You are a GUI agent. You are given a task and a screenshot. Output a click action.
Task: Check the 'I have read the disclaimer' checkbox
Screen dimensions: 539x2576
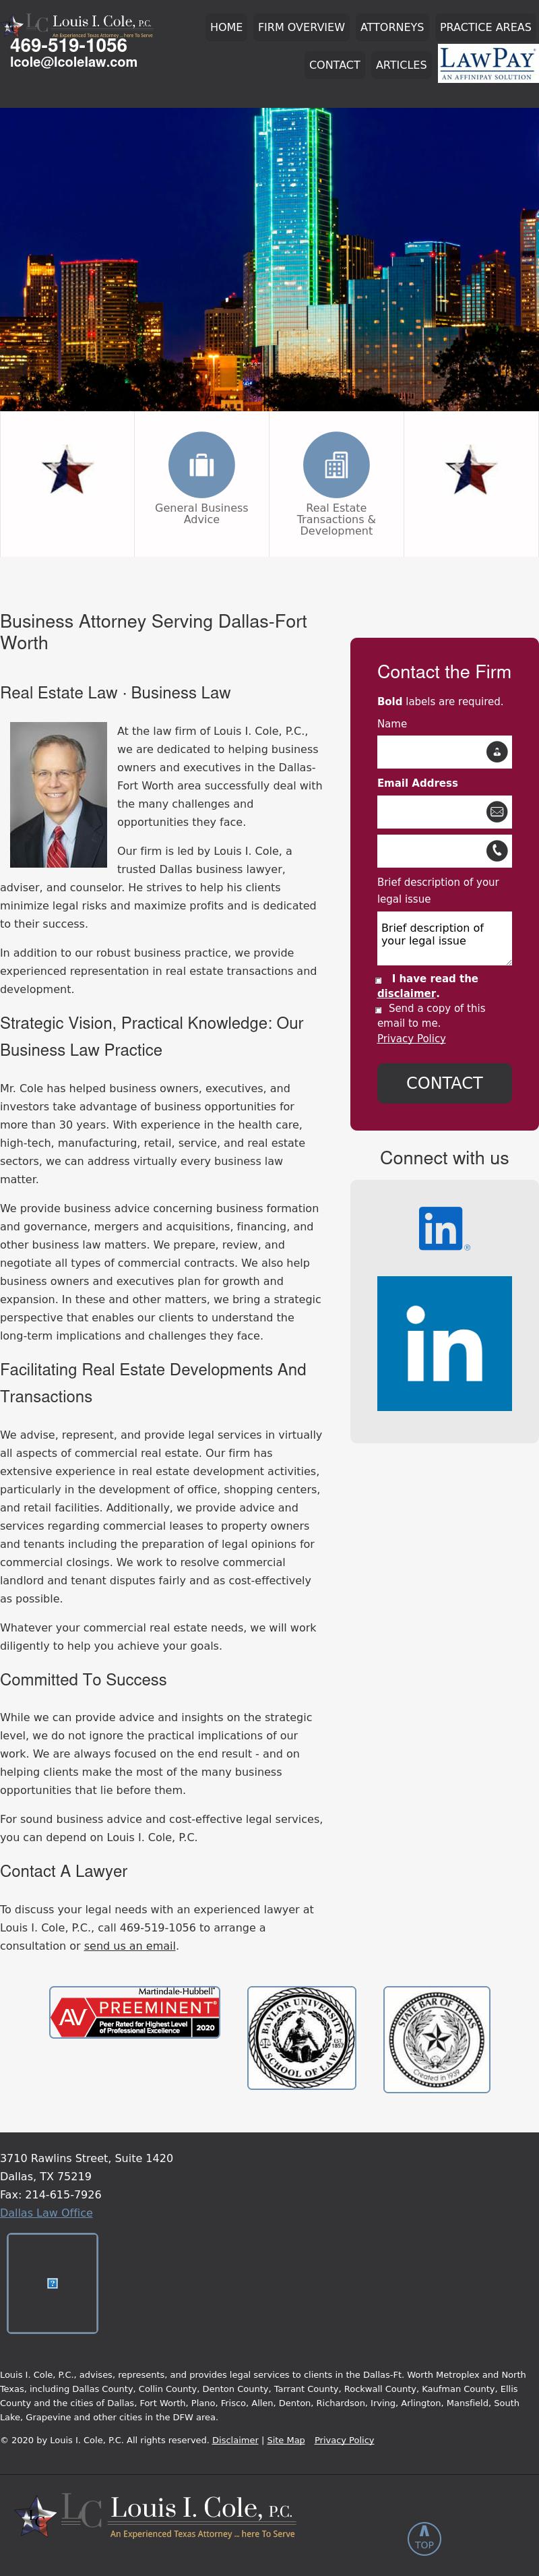pos(378,980)
